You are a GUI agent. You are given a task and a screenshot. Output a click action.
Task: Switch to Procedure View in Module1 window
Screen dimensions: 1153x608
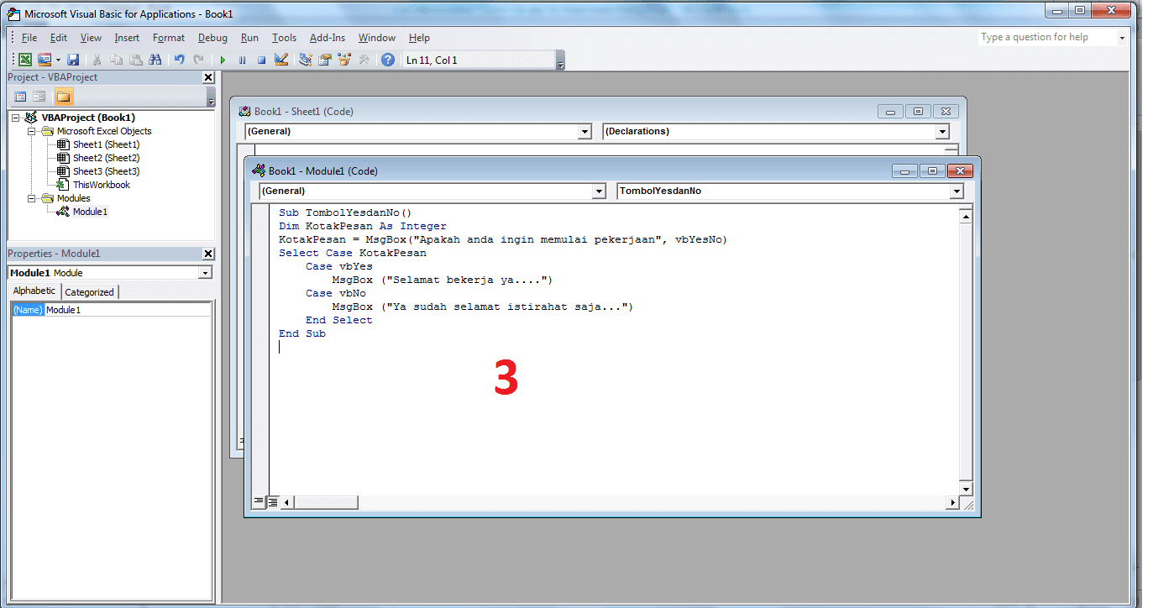point(259,502)
